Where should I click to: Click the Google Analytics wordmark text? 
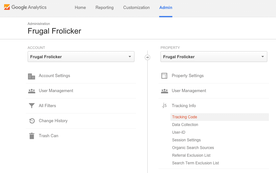29,7
